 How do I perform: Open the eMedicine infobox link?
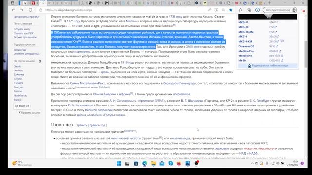click(x=245, y=56)
